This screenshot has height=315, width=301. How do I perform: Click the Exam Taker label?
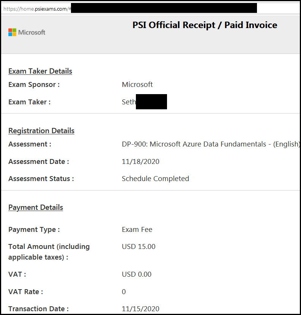(x=29, y=102)
